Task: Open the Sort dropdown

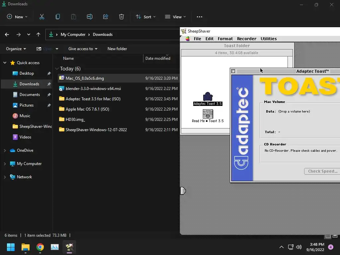Action: [145, 17]
